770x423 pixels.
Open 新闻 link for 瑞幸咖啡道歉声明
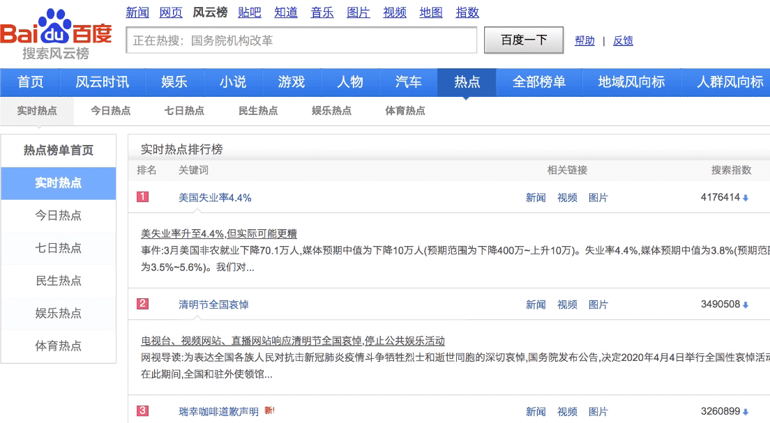[x=536, y=412]
